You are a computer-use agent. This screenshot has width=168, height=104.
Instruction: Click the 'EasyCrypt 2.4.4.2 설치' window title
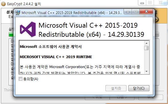pos(24,4)
